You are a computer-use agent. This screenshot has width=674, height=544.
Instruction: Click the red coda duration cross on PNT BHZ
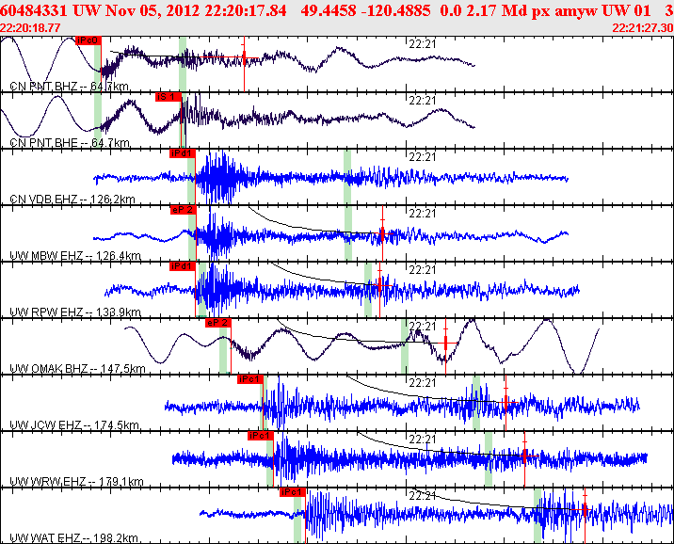click(x=244, y=57)
